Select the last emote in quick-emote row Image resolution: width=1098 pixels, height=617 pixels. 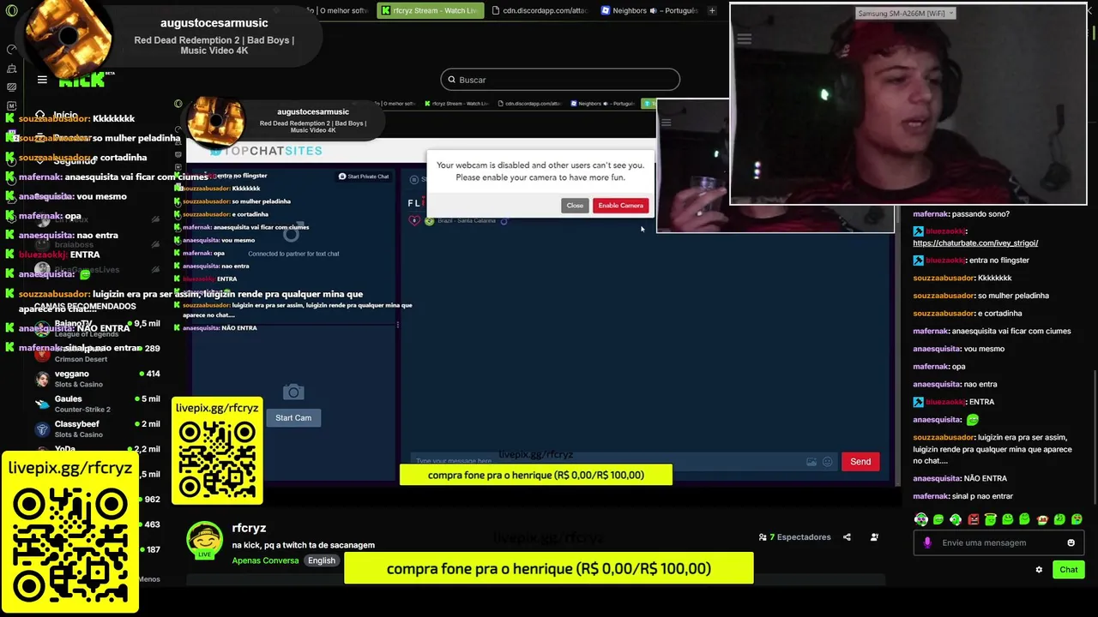1077,519
